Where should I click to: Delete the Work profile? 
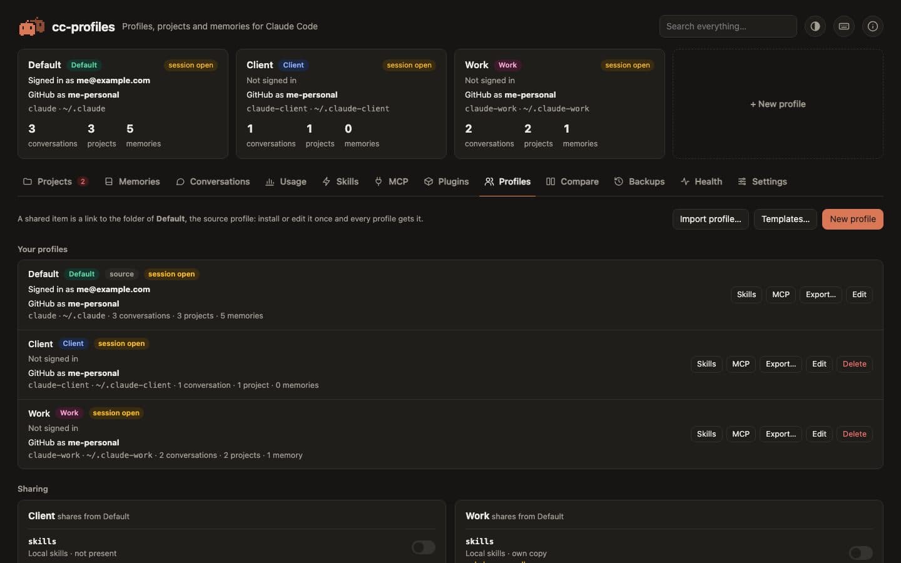point(855,434)
